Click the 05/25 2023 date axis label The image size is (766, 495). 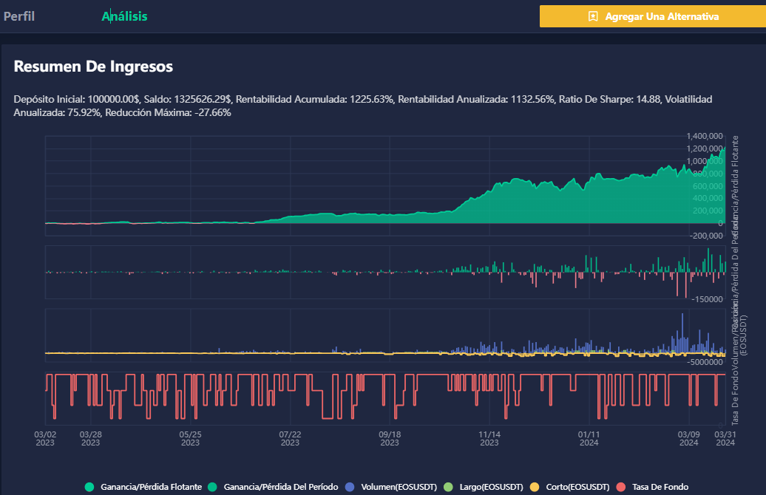click(x=191, y=438)
